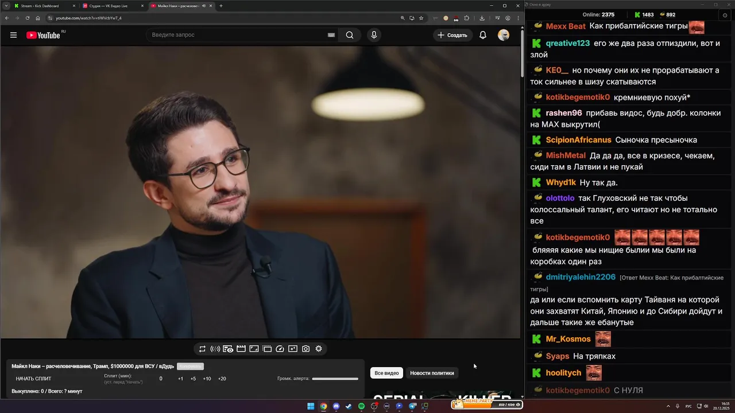Open a new browser tab
The image size is (735, 413).
pyautogui.click(x=221, y=6)
